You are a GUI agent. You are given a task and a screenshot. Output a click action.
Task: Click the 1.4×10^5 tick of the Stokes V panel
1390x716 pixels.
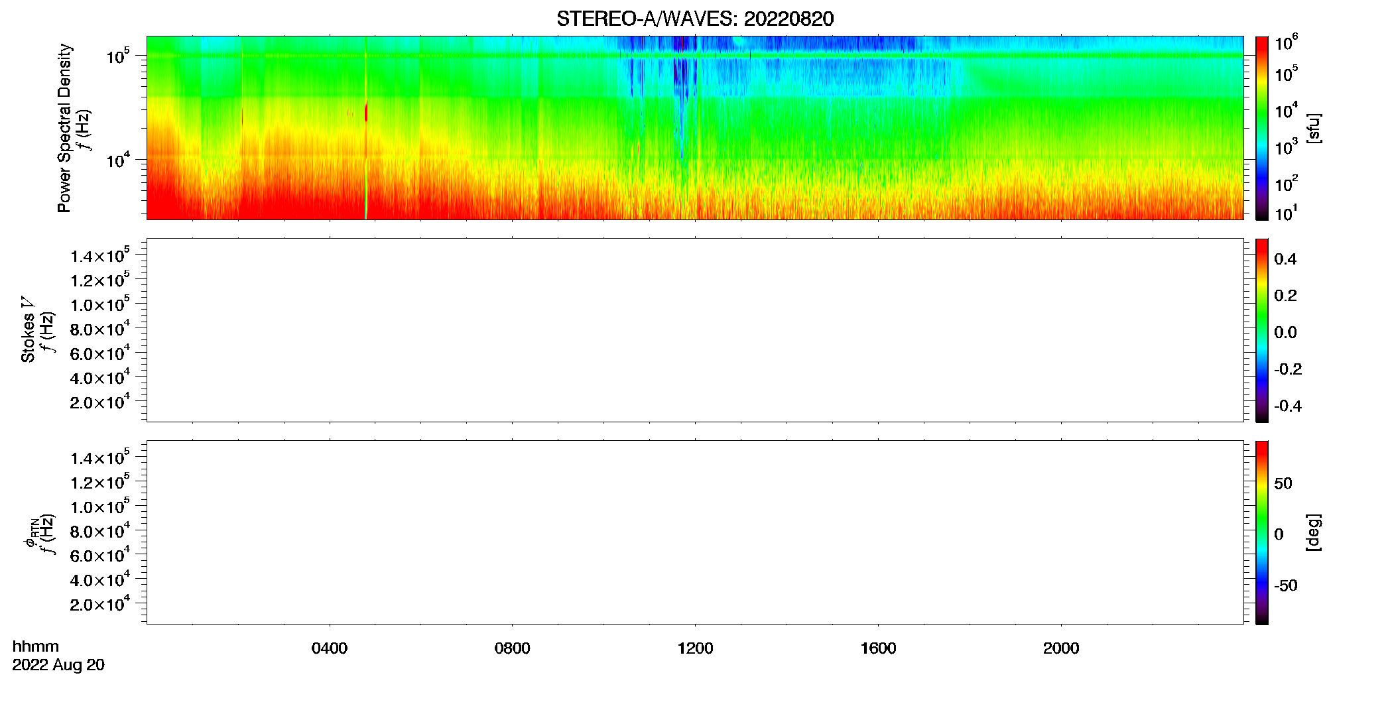coord(99,255)
